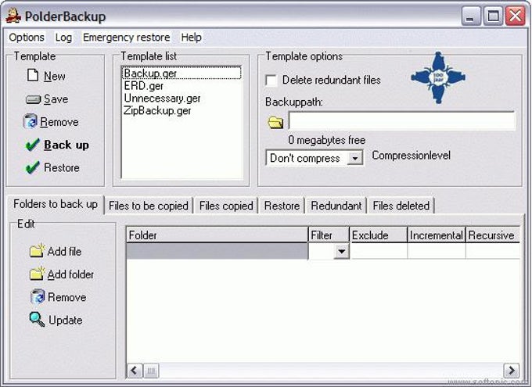
Task: Select Backup.ger in the template list
Action: click(x=182, y=73)
